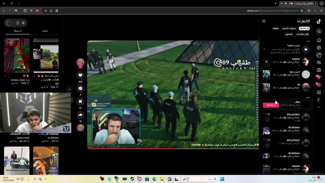
Task: Open the sidebar three-dot More menu
Action: coord(319,107)
